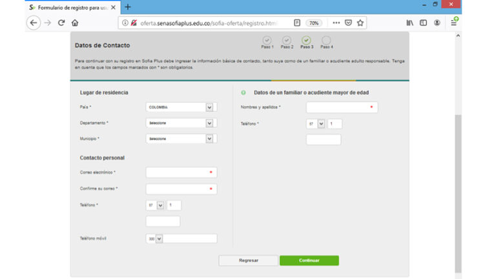Click the green help icon beside 'Datos de un familiar'
496x279 pixels.
[243, 92]
